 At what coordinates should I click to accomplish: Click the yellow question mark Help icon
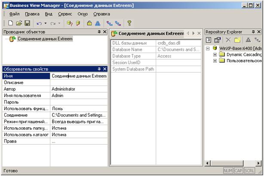point(129,23)
